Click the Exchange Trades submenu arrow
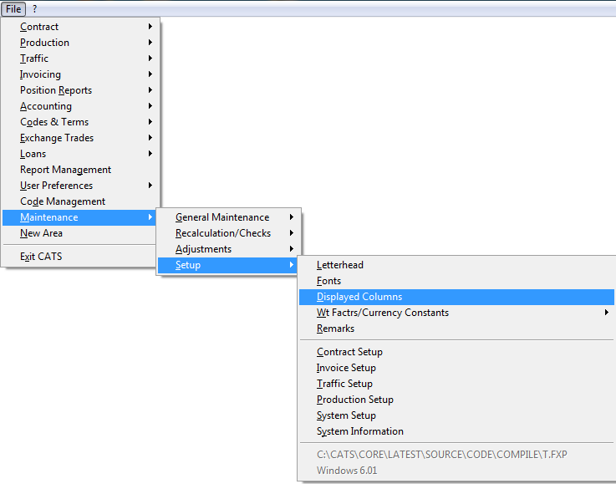 point(150,137)
